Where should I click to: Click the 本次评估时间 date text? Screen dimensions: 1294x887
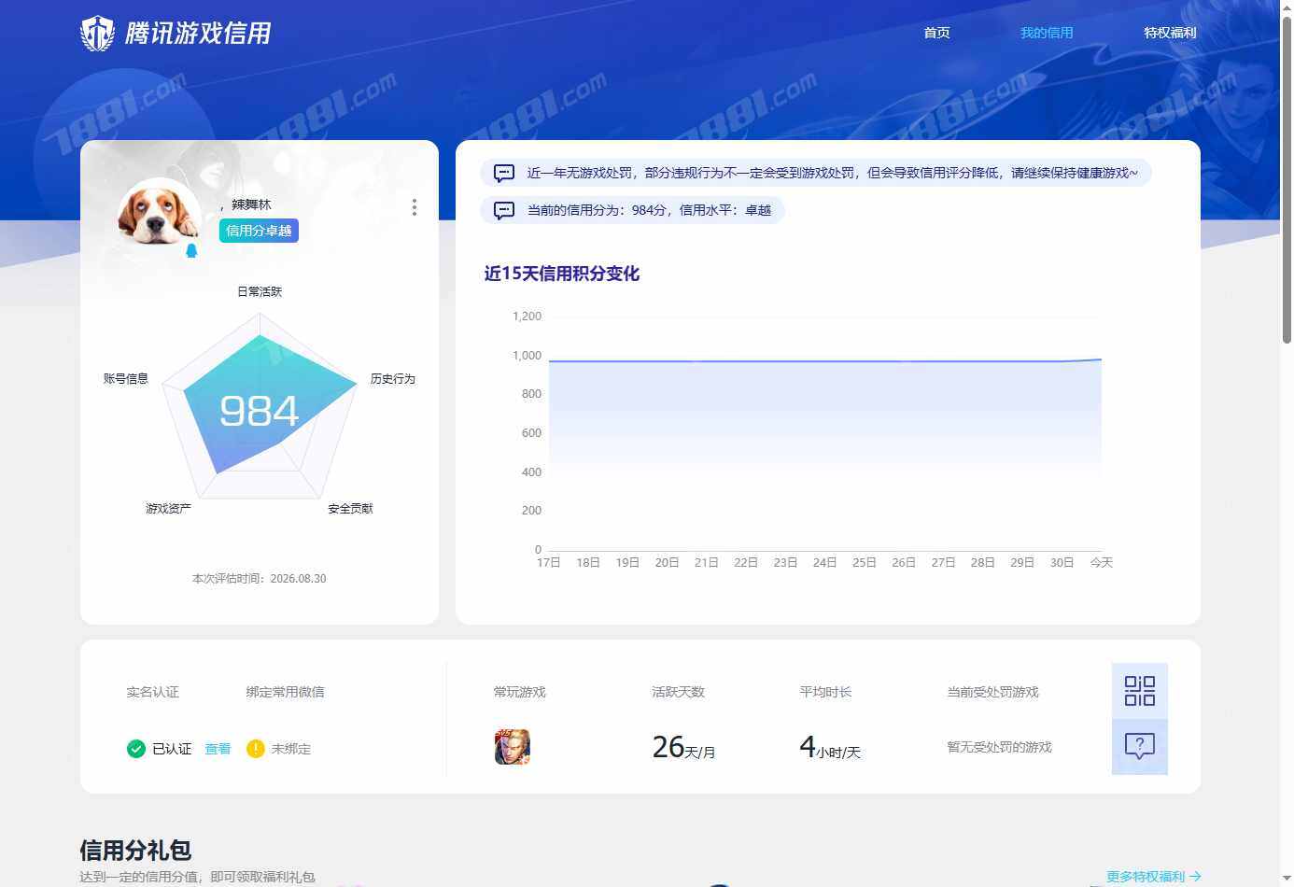260,578
